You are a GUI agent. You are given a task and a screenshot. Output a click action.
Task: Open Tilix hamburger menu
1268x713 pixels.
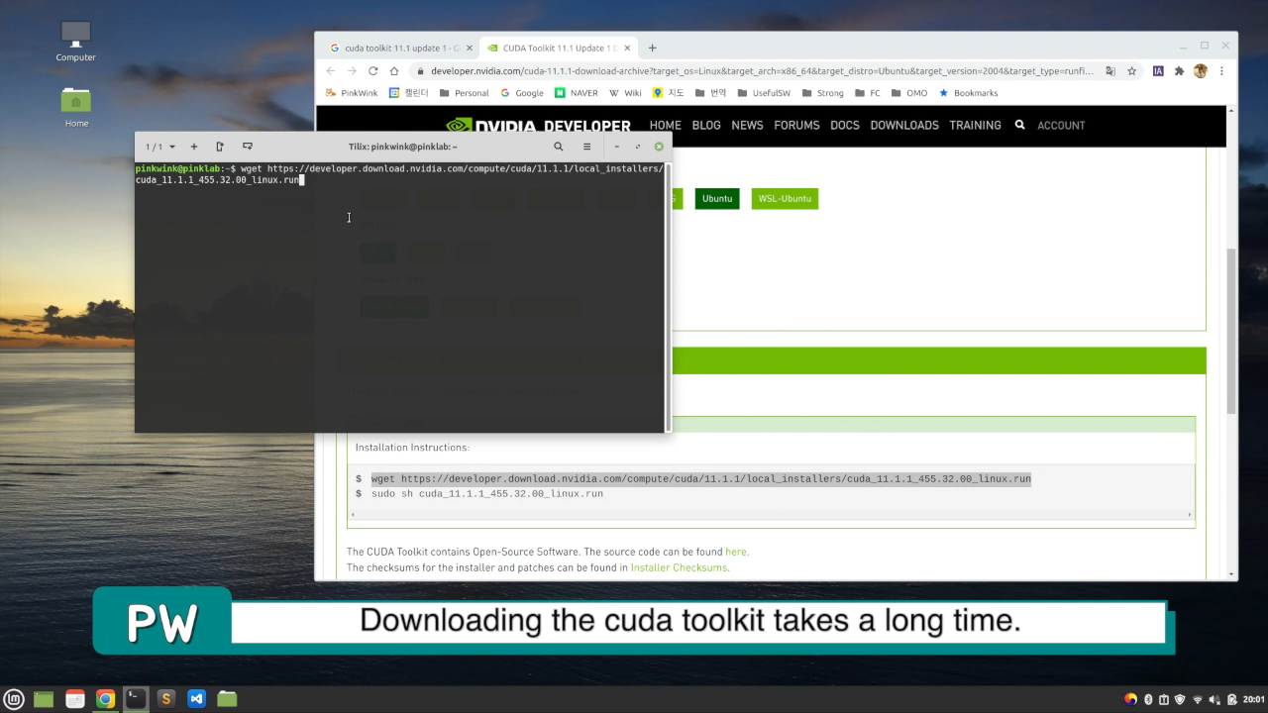[586, 147]
